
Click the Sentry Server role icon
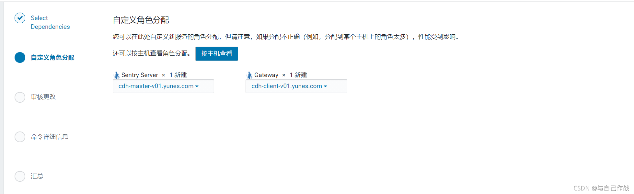pos(117,75)
